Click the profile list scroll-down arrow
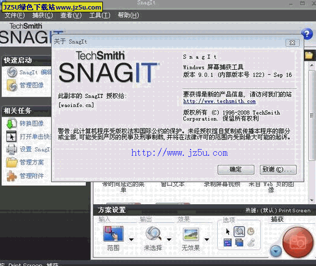Screen dimensions: 316x266 pos(312,200)
